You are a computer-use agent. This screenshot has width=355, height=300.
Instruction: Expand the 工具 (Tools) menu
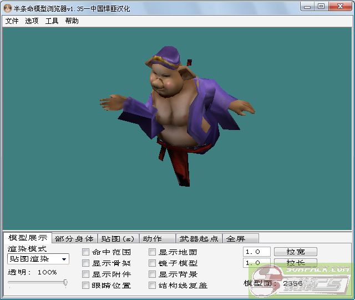(x=52, y=21)
